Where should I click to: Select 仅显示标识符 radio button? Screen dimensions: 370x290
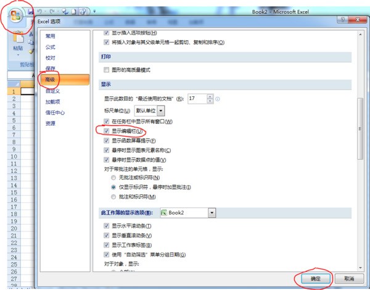coord(113,188)
